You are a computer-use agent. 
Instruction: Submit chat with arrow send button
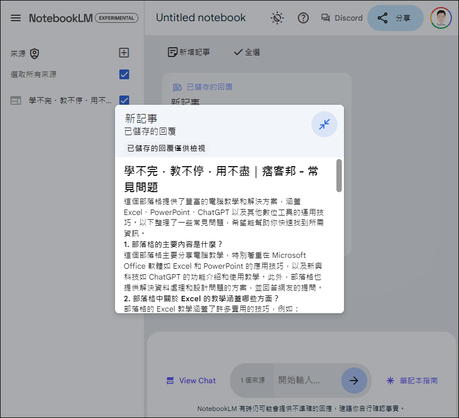(354, 381)
